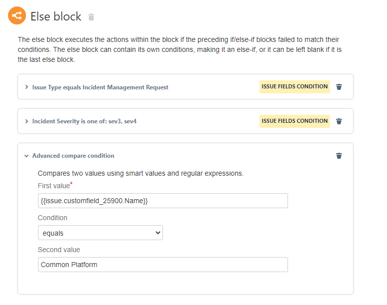Screen dimensions: 387x305
Task: Click the First value label
Action: [53, 186]
